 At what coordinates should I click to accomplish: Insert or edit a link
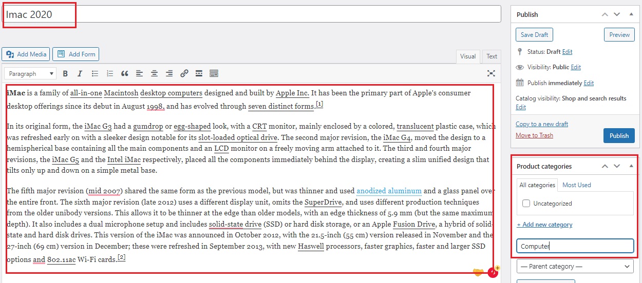pyautogui.click(x=184, y=73)
